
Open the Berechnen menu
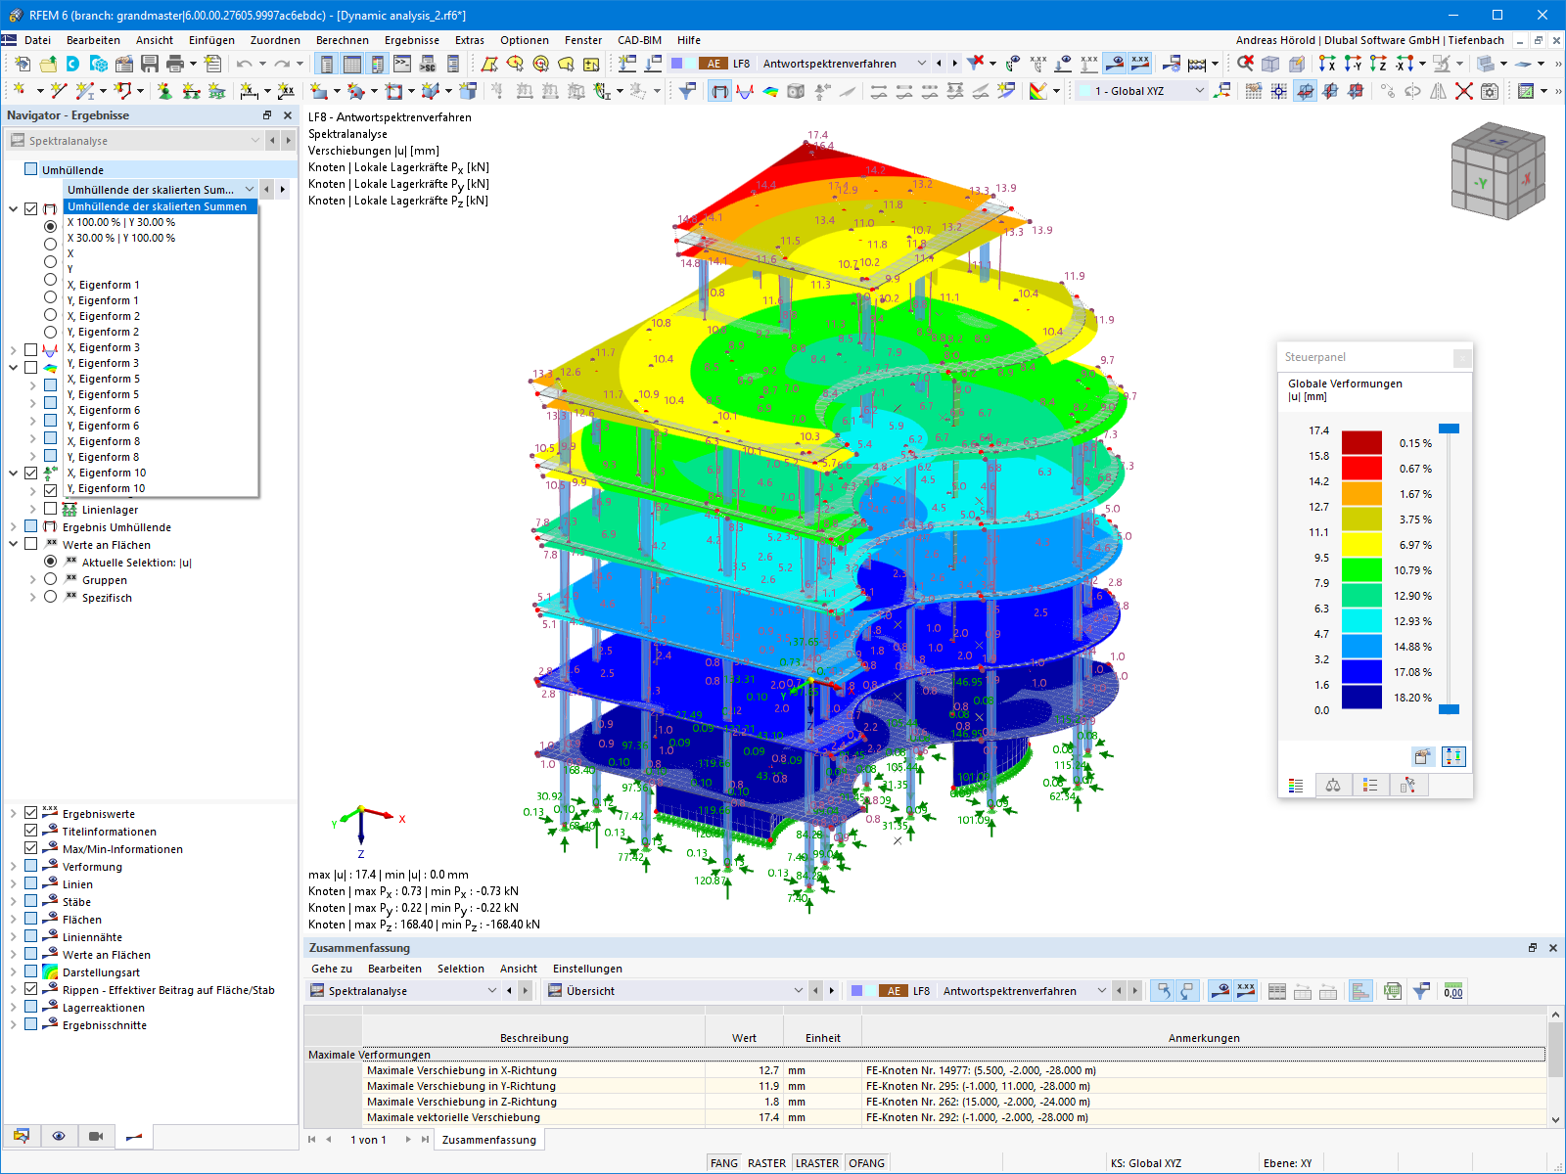point(342,40)
